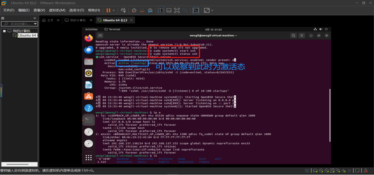This screenshot has height=175, width=374.
Task: Click the Ubuntu volume speaker icon
Action: pyautogui.click(x=320, y=29)
